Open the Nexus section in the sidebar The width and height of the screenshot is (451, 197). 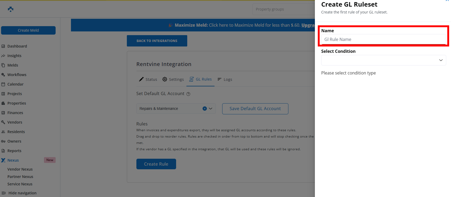click(13, 160)
